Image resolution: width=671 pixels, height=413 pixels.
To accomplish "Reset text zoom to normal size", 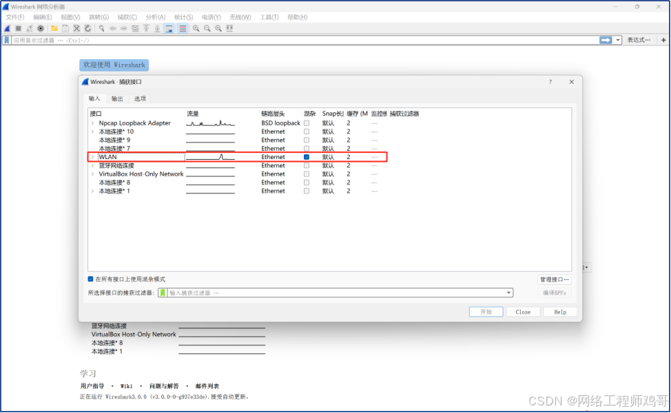I will pyautogui.click(x=218, y=29).
